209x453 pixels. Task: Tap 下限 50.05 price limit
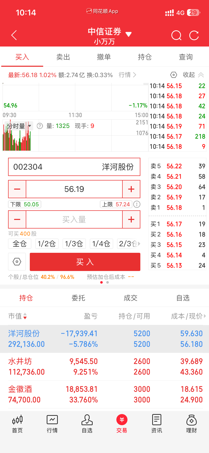click(25, 204)
